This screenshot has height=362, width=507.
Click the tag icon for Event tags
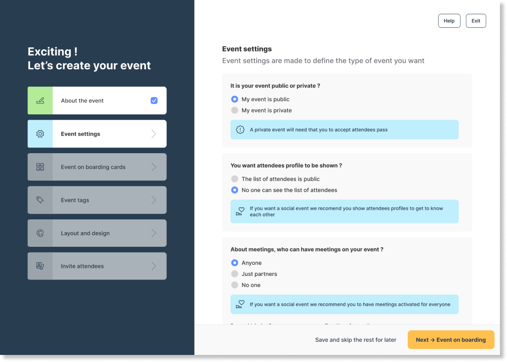40,200
